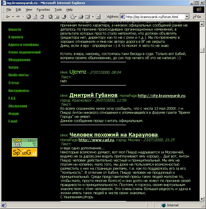Click the Discuss toolbar icon
Viewport: 206px width, 209px height.
tap(98, 17)
